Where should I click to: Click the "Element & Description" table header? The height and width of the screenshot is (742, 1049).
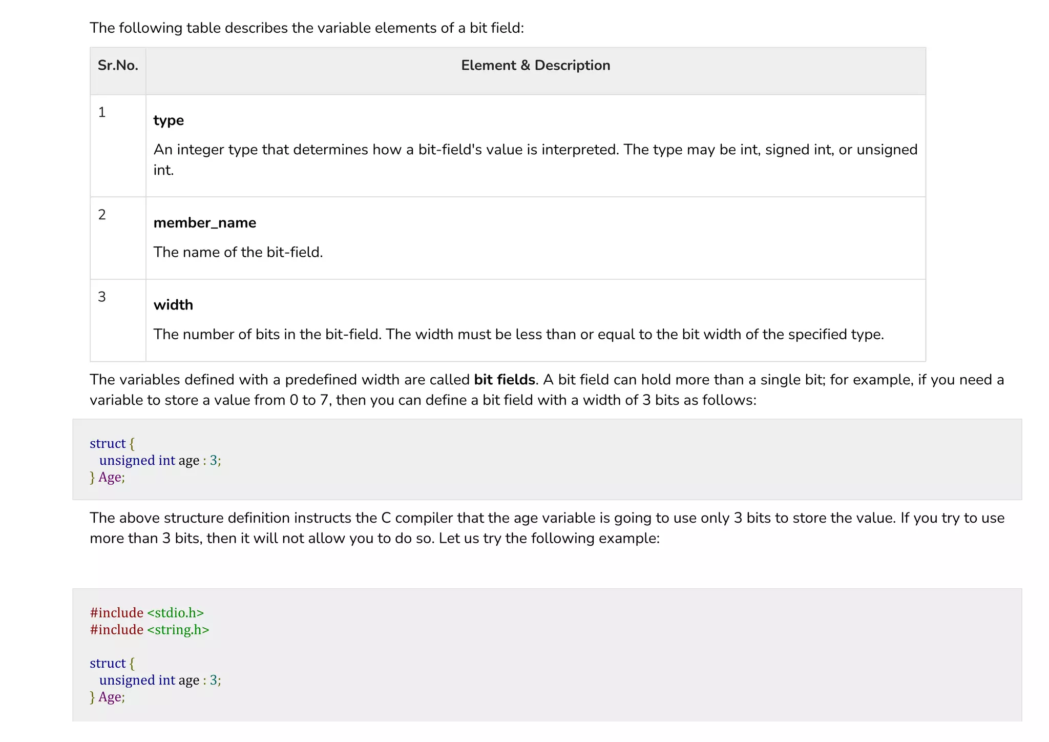tap(535, 66)
